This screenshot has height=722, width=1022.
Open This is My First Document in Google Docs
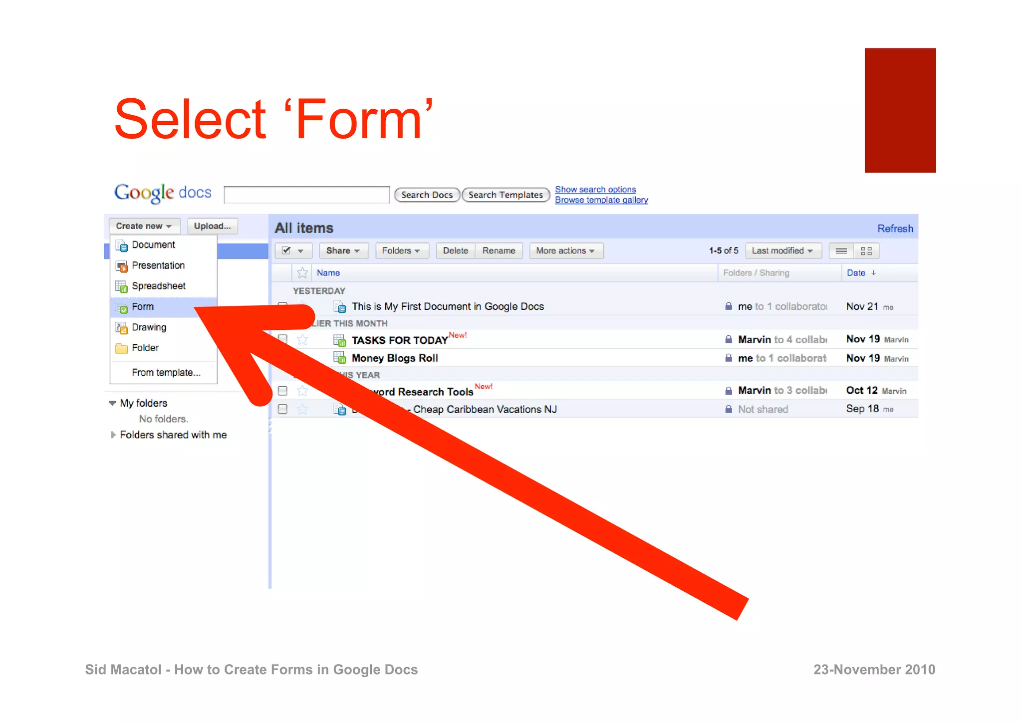(448, 306)
